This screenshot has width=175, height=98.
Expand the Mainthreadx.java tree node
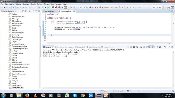tap(8, 88)
